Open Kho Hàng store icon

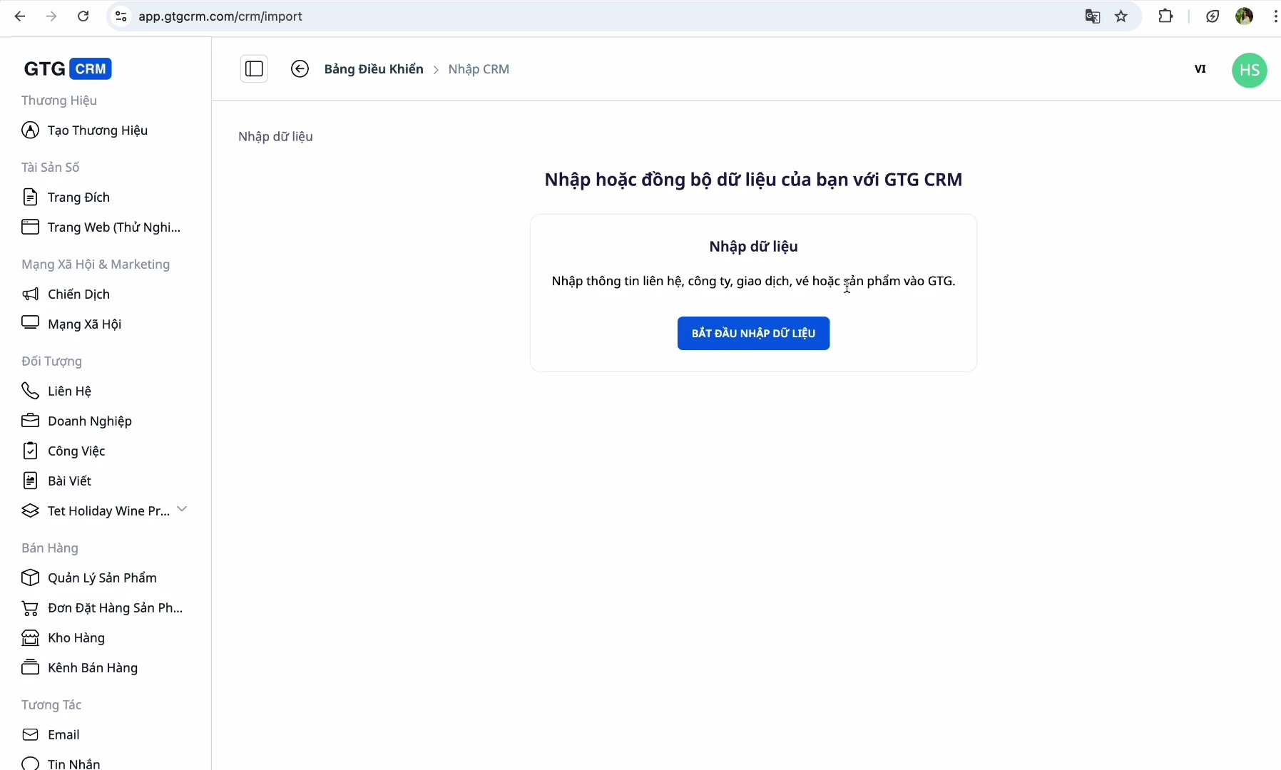[x=30, y=638]
